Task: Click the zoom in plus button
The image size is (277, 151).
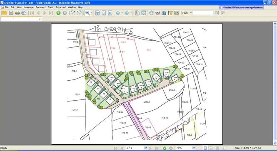Action: point(127,13)
